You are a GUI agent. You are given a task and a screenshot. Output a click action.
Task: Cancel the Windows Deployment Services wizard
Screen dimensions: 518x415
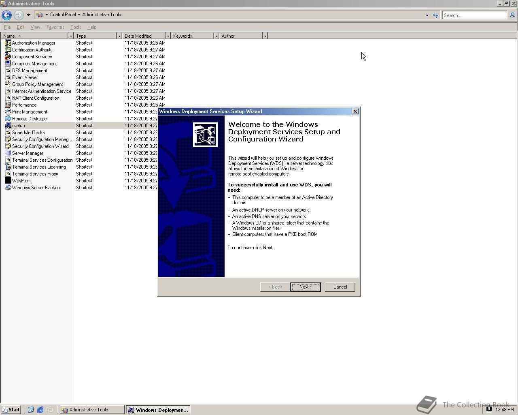[340, 287]
